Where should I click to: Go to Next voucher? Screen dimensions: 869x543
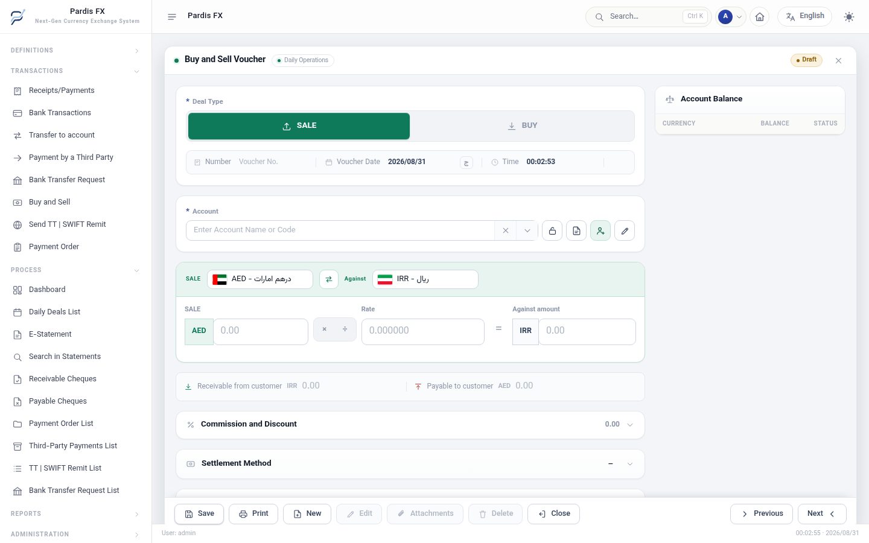pyautogui.click(x=822, y=514)
